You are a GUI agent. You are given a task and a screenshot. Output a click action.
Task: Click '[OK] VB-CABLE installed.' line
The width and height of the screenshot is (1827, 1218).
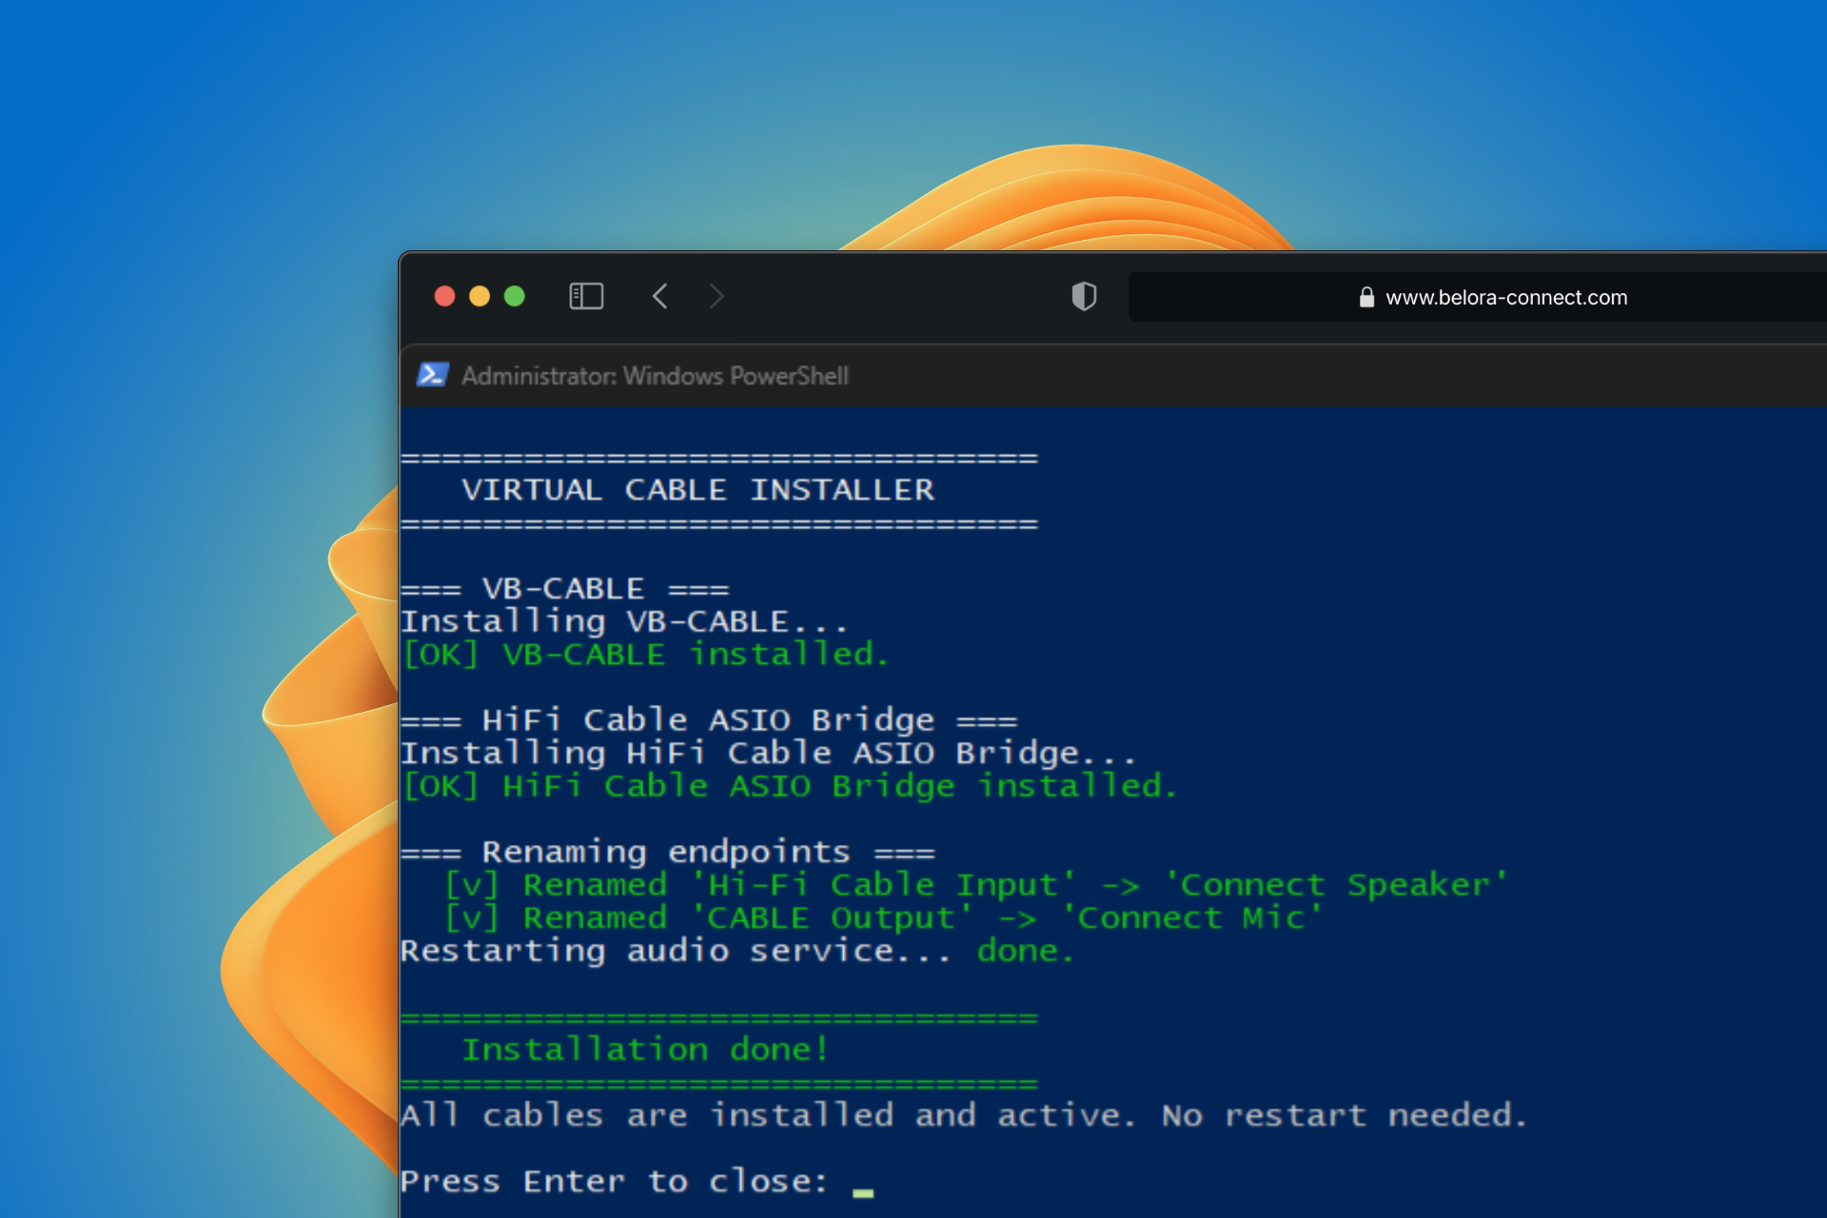pyautogui.click(x=645, y=655)
